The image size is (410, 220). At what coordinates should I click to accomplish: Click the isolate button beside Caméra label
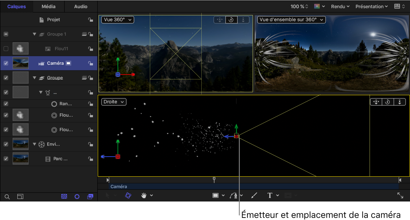[68, 63]
